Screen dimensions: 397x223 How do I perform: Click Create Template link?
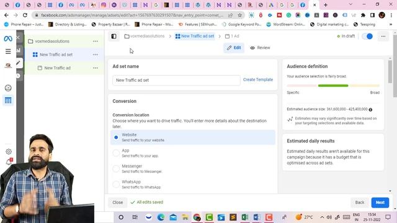coord(258,80)
